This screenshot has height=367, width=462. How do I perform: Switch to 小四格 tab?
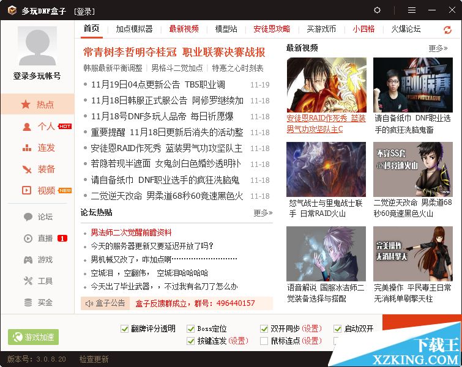coord(363,29)
